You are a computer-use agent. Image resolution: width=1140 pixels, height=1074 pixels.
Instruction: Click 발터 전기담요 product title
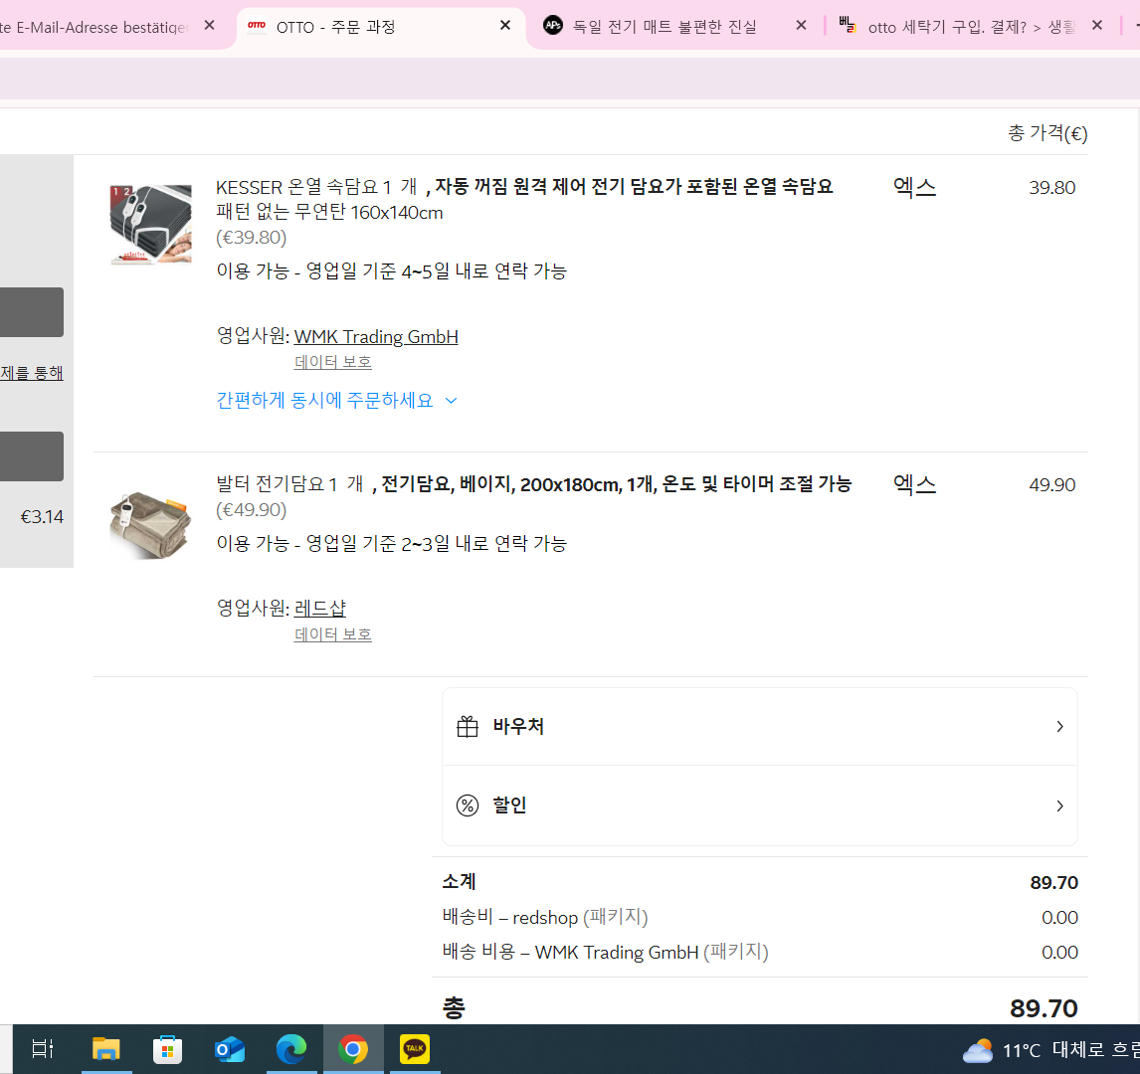point(533,484)
